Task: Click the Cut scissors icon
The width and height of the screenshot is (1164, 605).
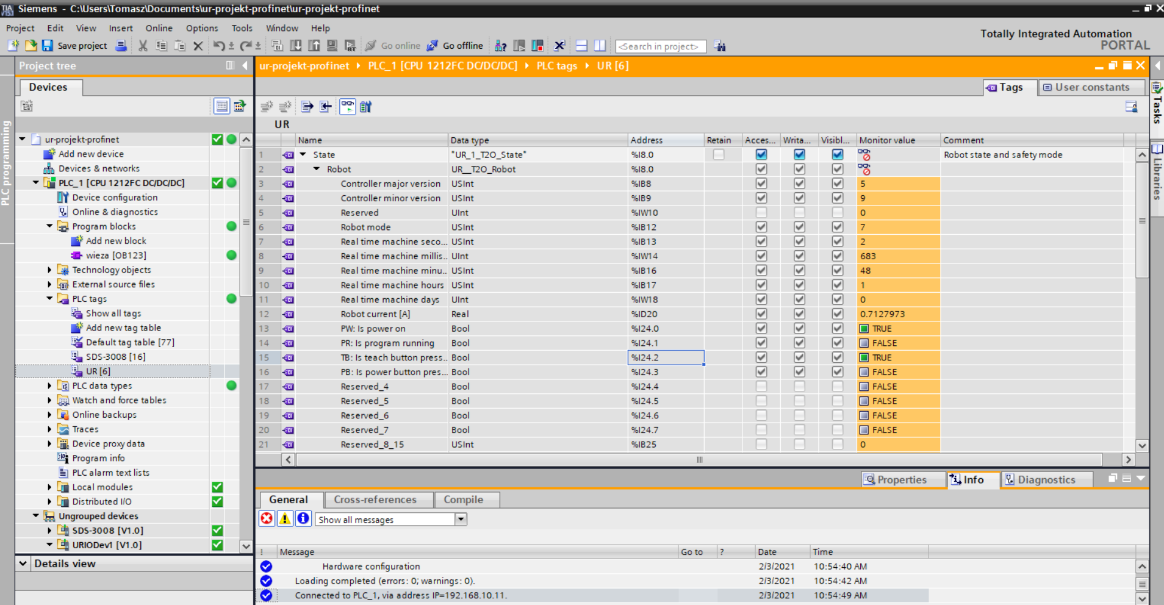Action: click(143, 46)
